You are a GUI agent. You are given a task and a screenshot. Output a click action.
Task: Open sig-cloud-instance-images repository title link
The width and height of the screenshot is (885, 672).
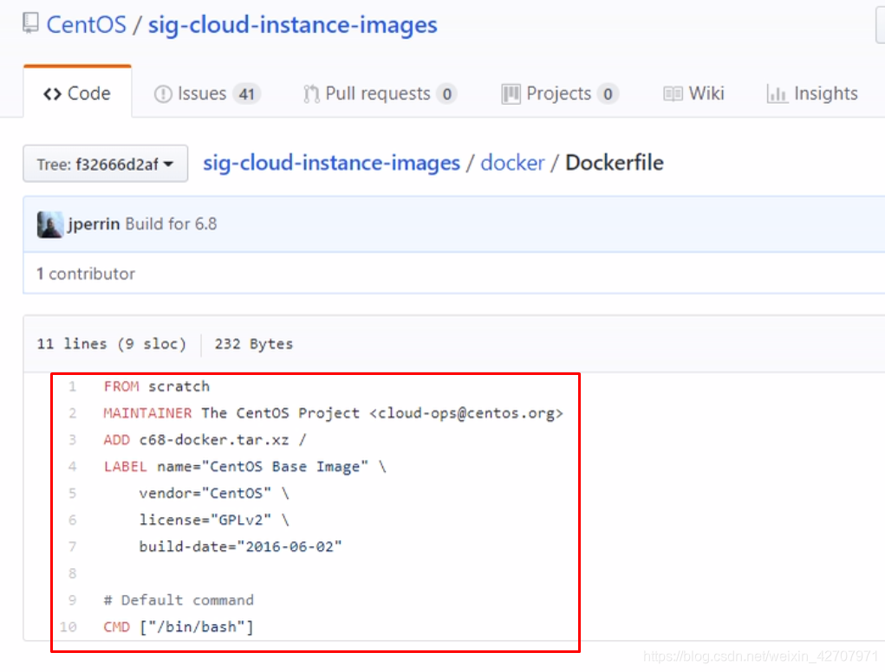tap(292, 25)
